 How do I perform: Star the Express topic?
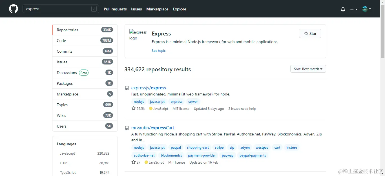310,34
